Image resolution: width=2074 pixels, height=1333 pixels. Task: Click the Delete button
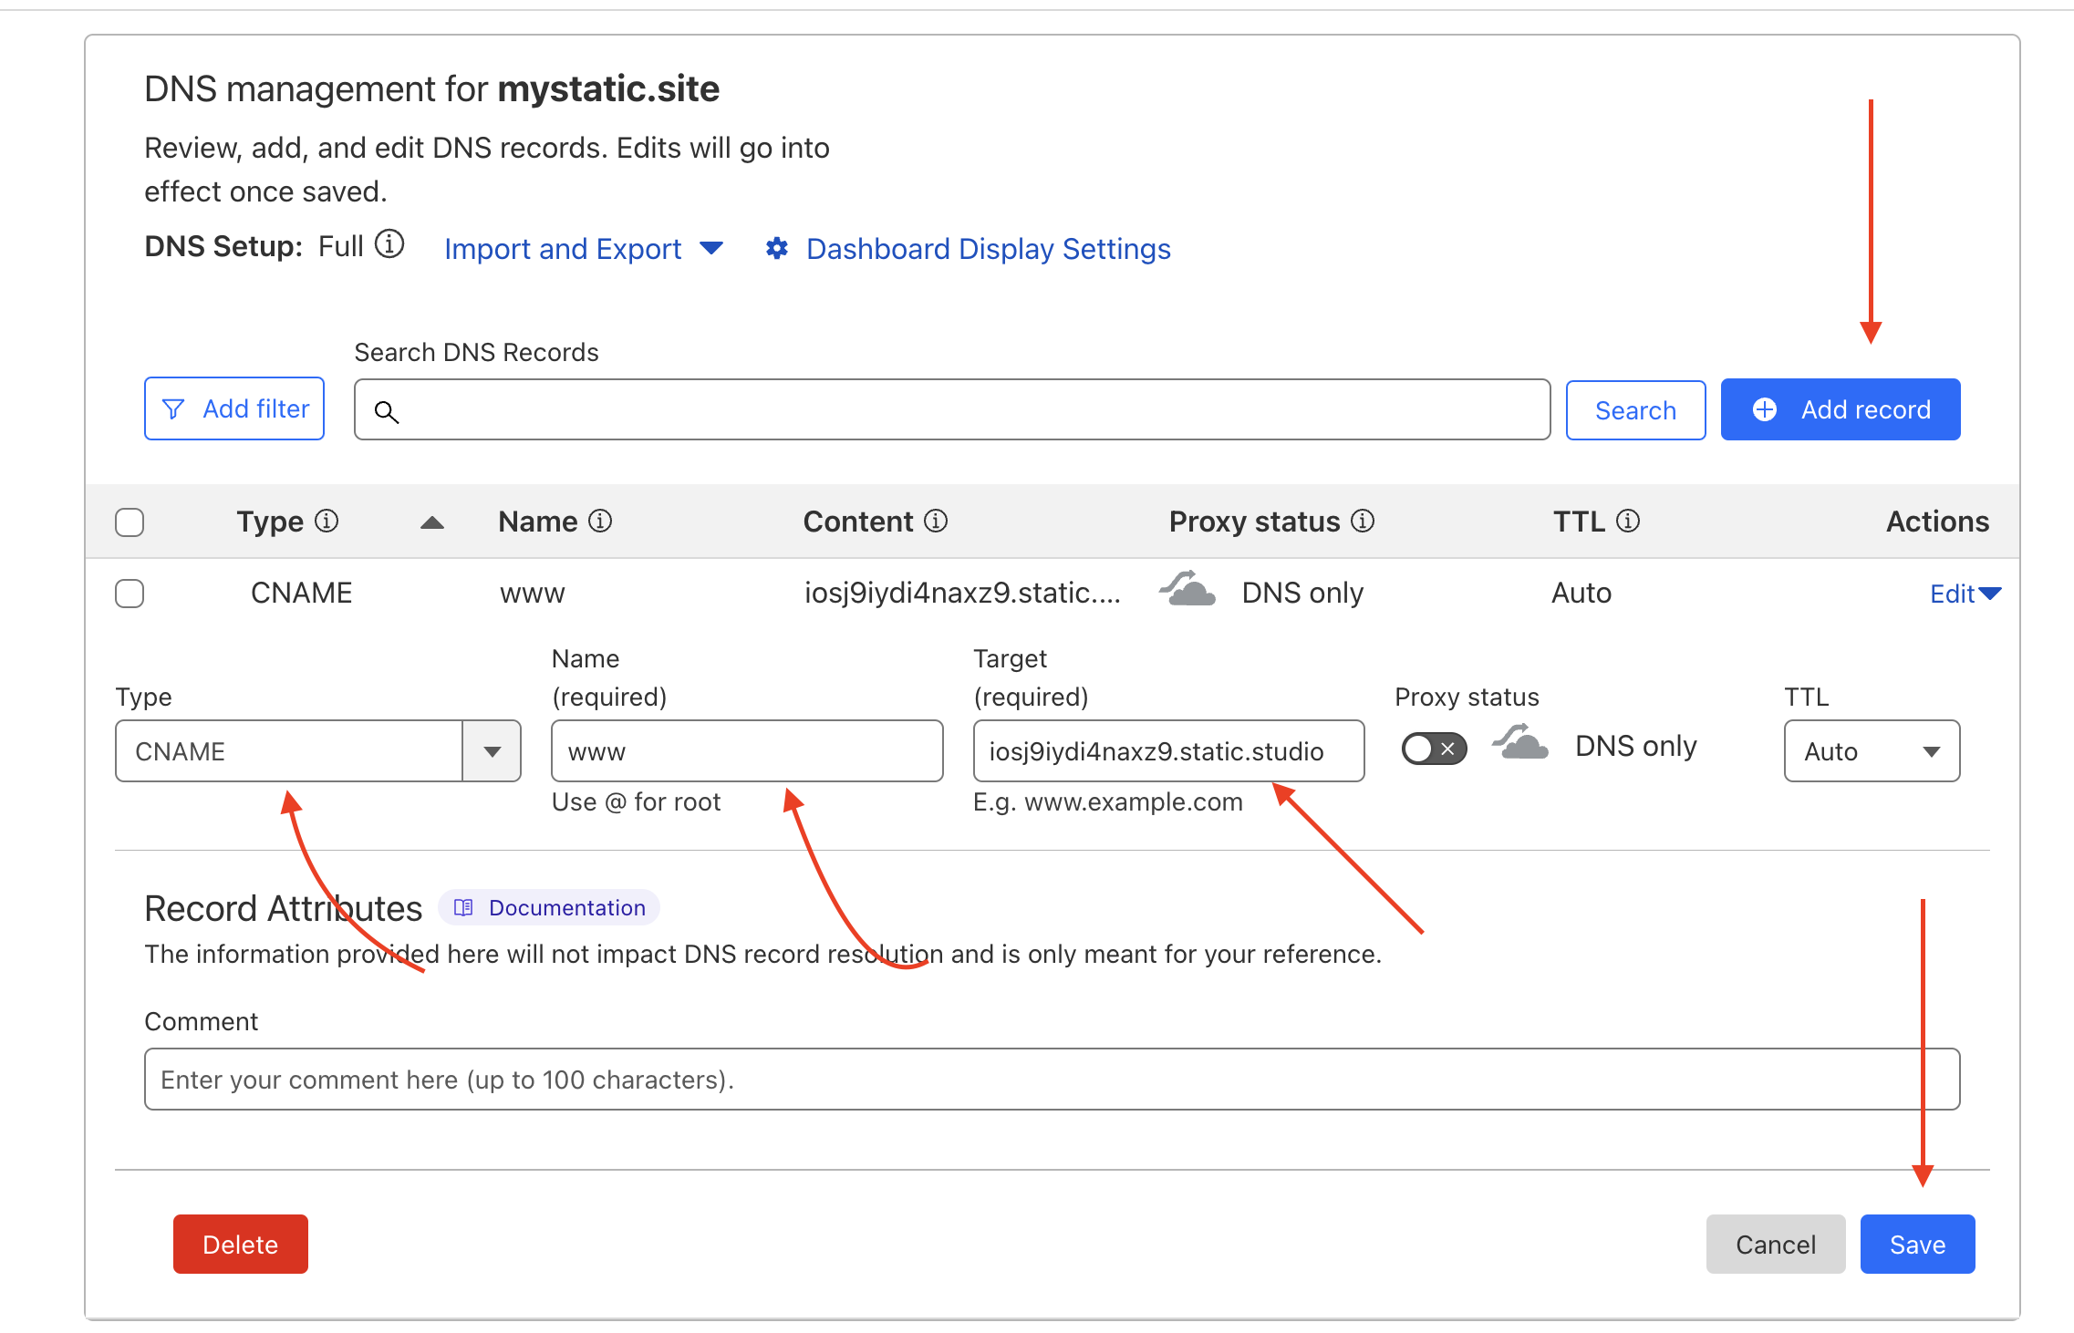tap(241, 1244)
